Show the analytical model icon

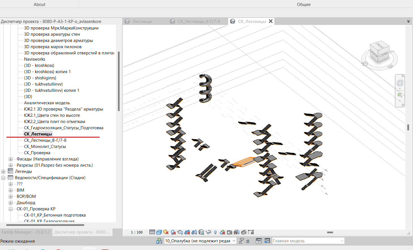230,232
